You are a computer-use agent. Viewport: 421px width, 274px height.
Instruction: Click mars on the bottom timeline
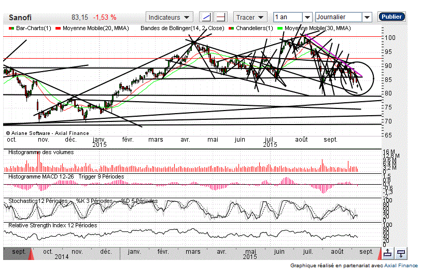[193, 252]
